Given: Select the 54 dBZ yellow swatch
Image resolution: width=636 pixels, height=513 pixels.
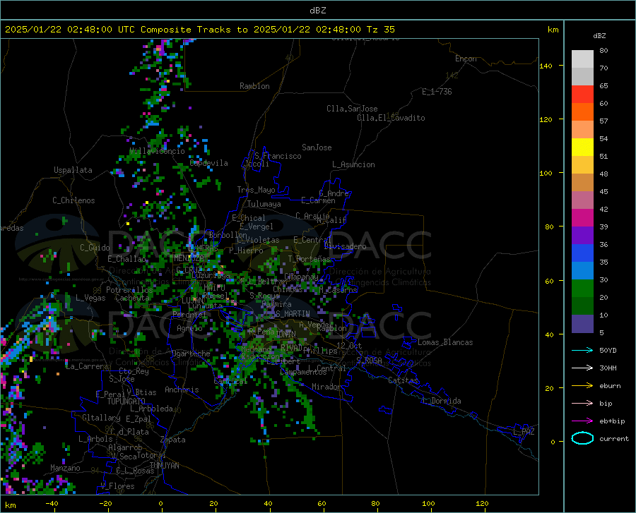Looking at the screenshot, I should (582, 147).
